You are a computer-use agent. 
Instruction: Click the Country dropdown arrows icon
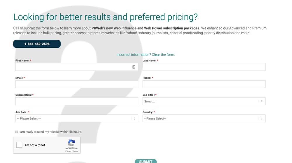[x=262, y=118]
